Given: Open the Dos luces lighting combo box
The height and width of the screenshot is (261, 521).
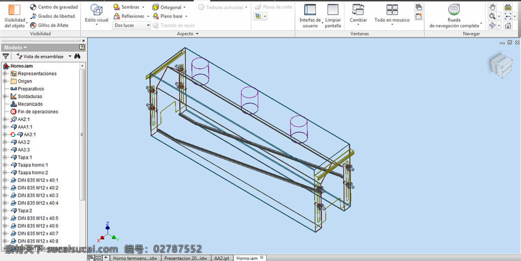Looking at the screenshot, I should [132, 25].
